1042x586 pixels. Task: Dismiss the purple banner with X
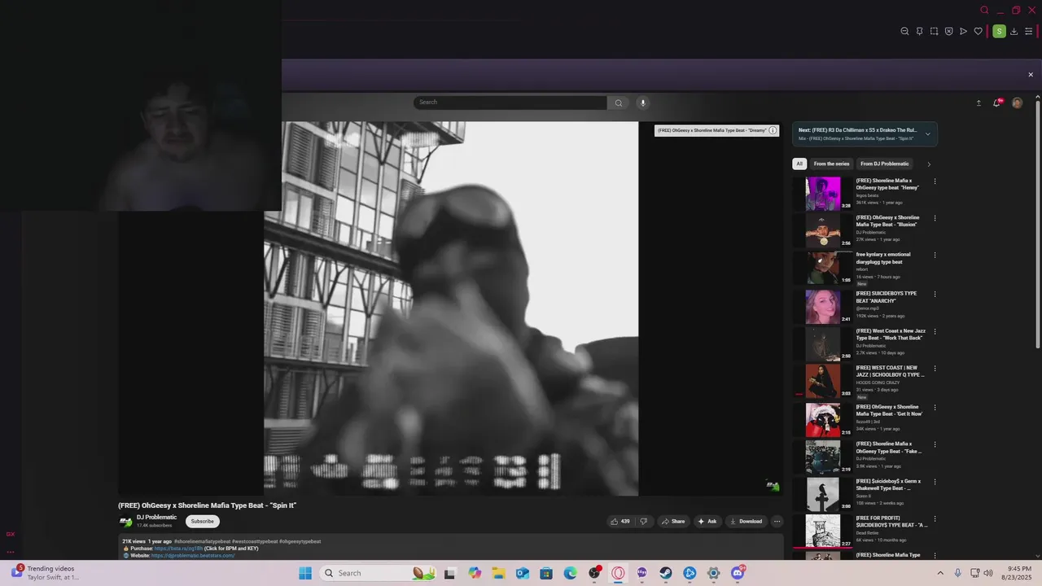[1031, 75]
